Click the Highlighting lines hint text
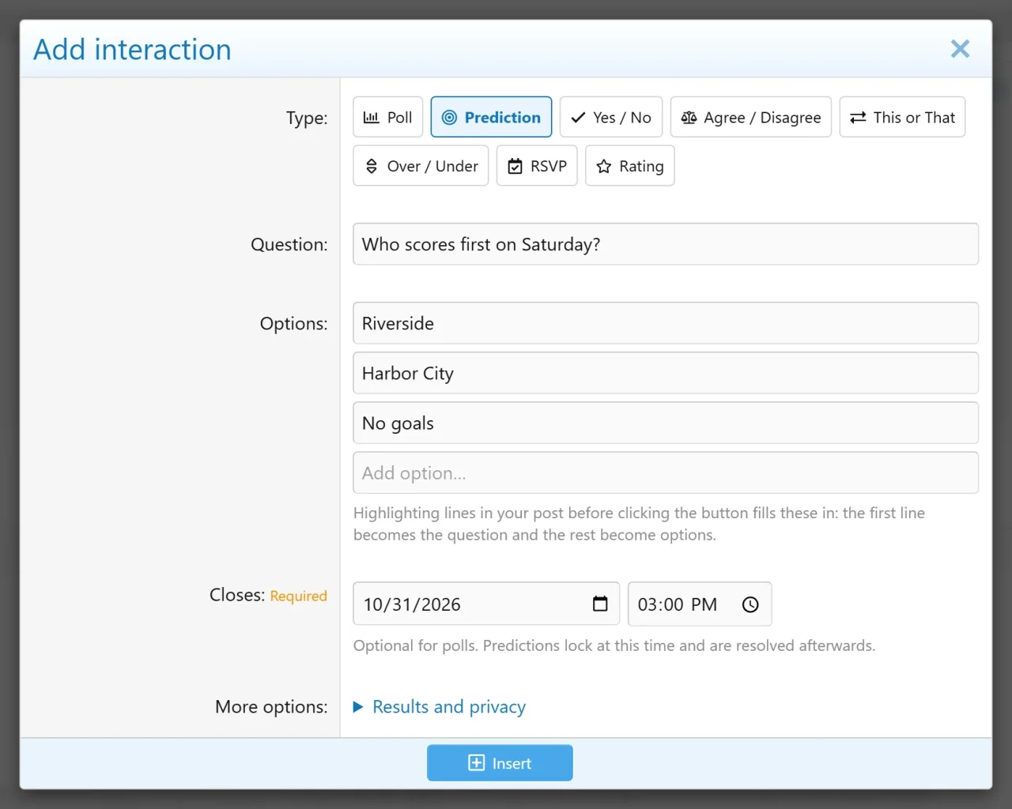1012x809 pixels. 639,524
